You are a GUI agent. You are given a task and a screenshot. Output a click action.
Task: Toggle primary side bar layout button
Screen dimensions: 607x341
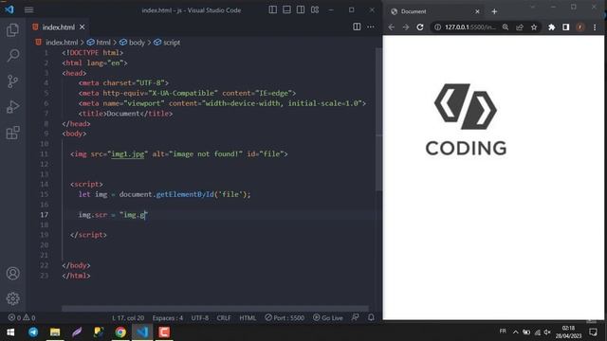coord(273,9)
